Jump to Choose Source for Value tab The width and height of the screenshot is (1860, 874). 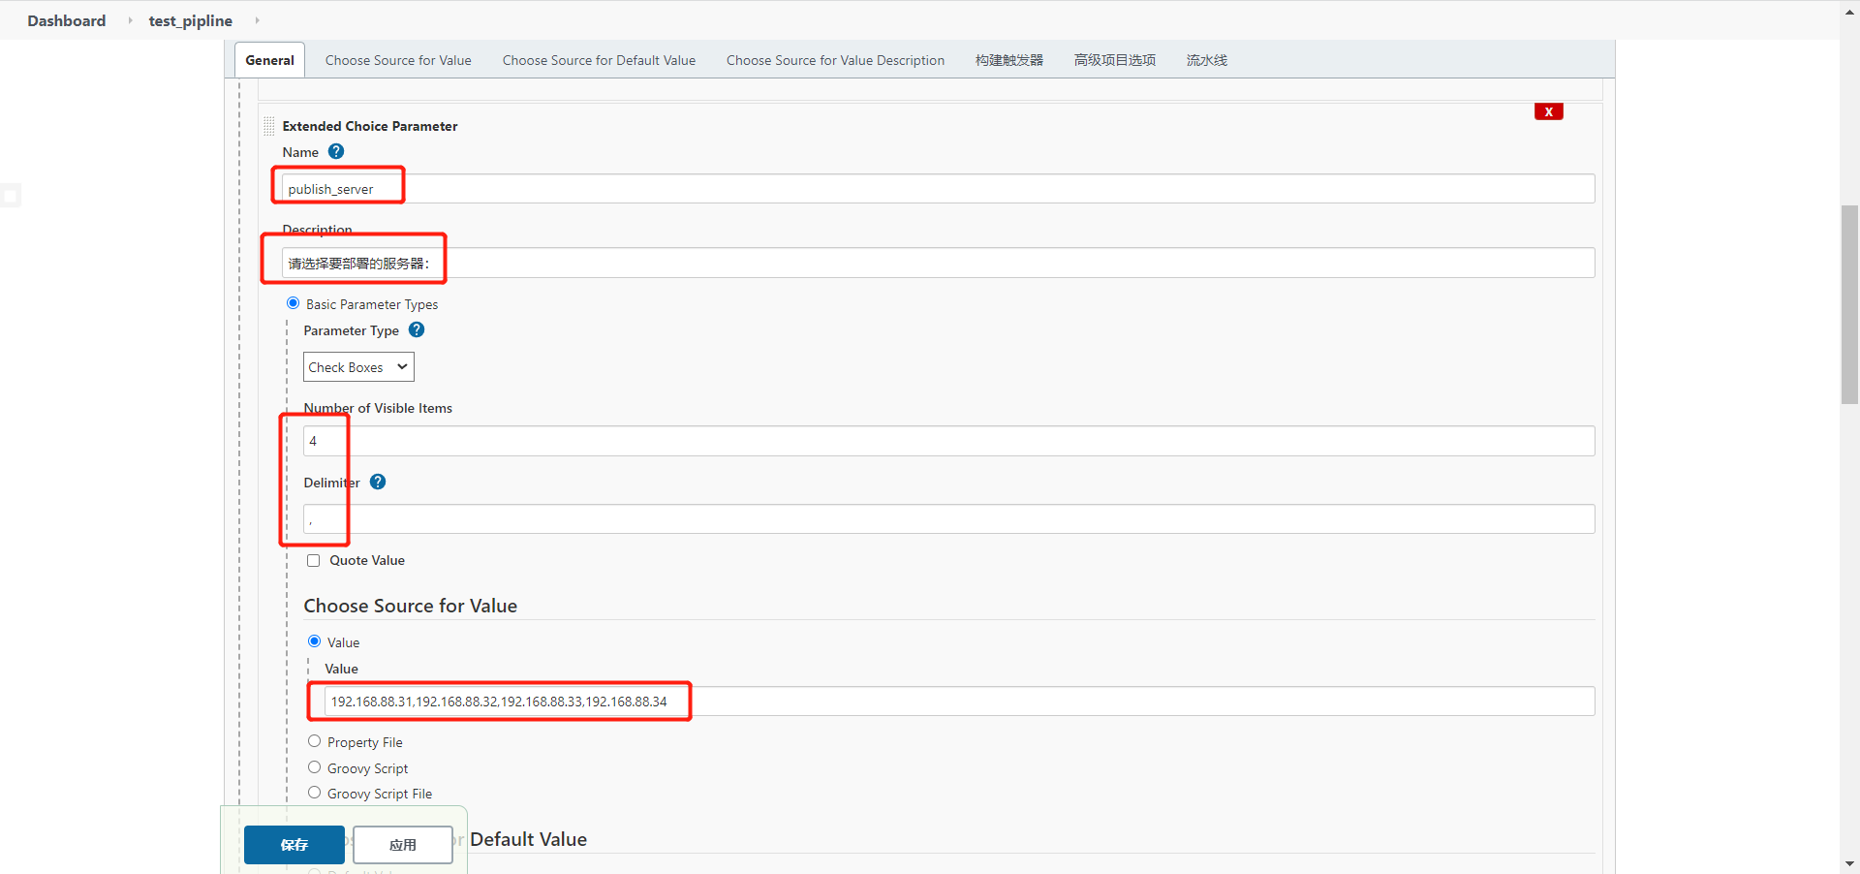[398, 60]
